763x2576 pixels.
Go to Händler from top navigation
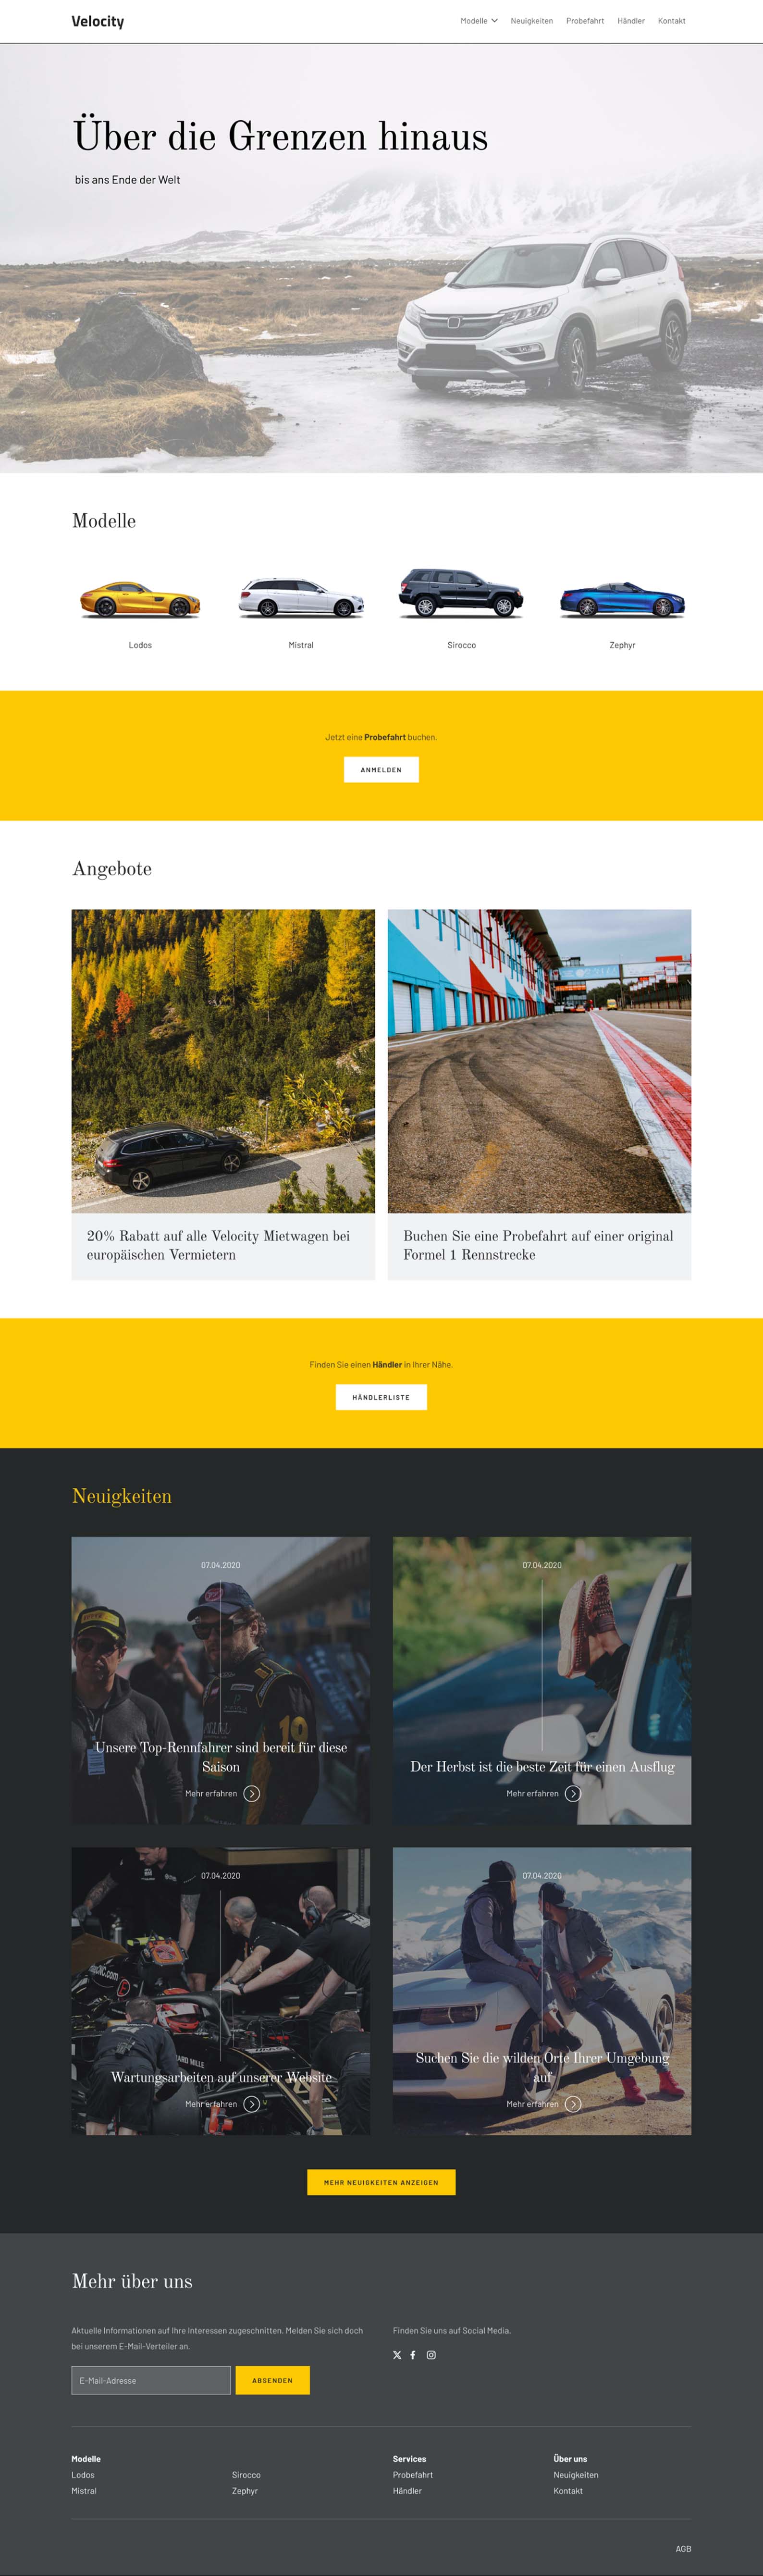click(631, 21)
